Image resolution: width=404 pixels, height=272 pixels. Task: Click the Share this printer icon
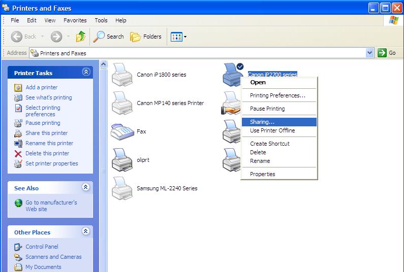[x=18, y=133]
